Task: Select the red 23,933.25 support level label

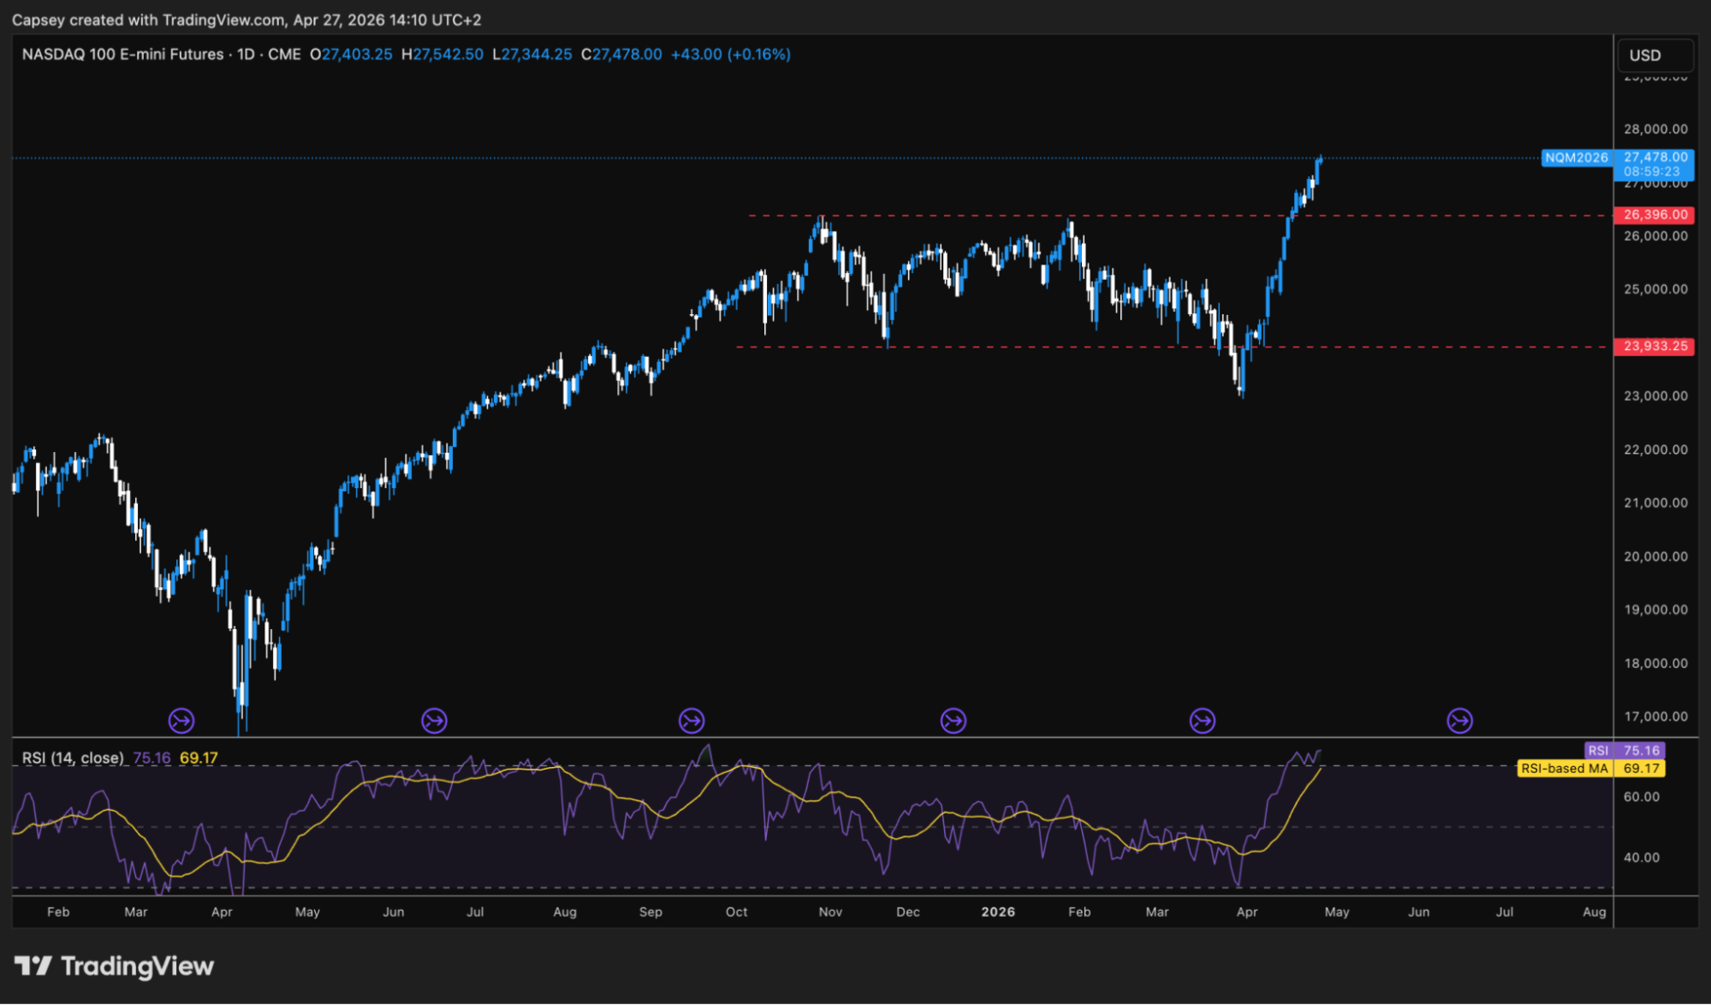Action: coord(1655,347)
